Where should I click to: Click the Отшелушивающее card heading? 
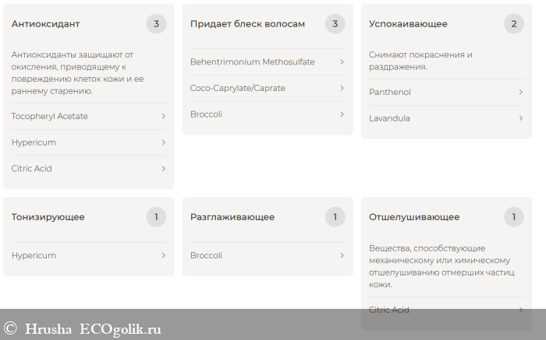point(414,217)
